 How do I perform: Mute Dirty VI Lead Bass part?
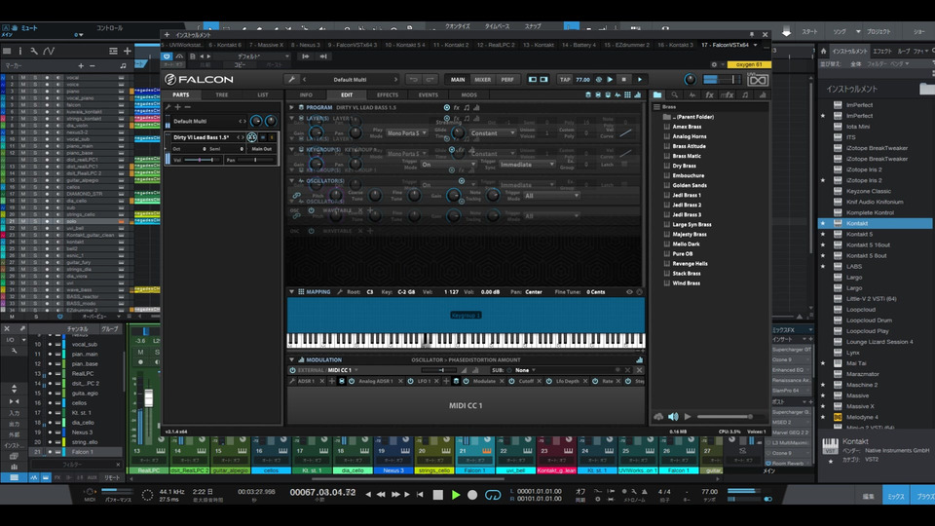(x=262, y=137)
